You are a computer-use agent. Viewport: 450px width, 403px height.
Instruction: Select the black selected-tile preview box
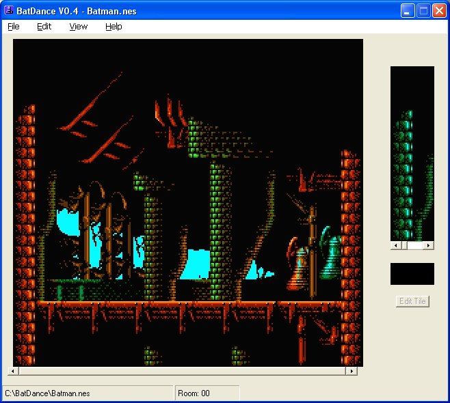click(412, 274)
